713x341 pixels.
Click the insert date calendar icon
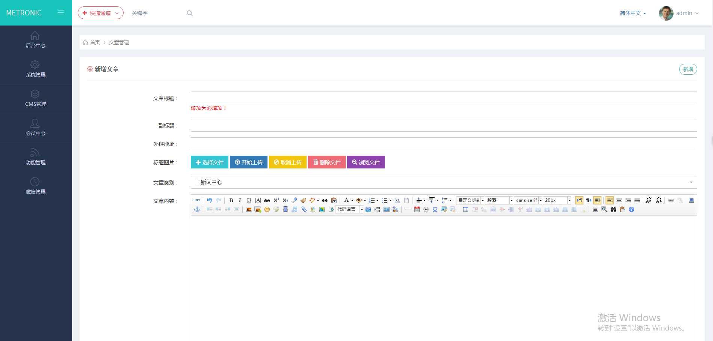pos(417,209)
